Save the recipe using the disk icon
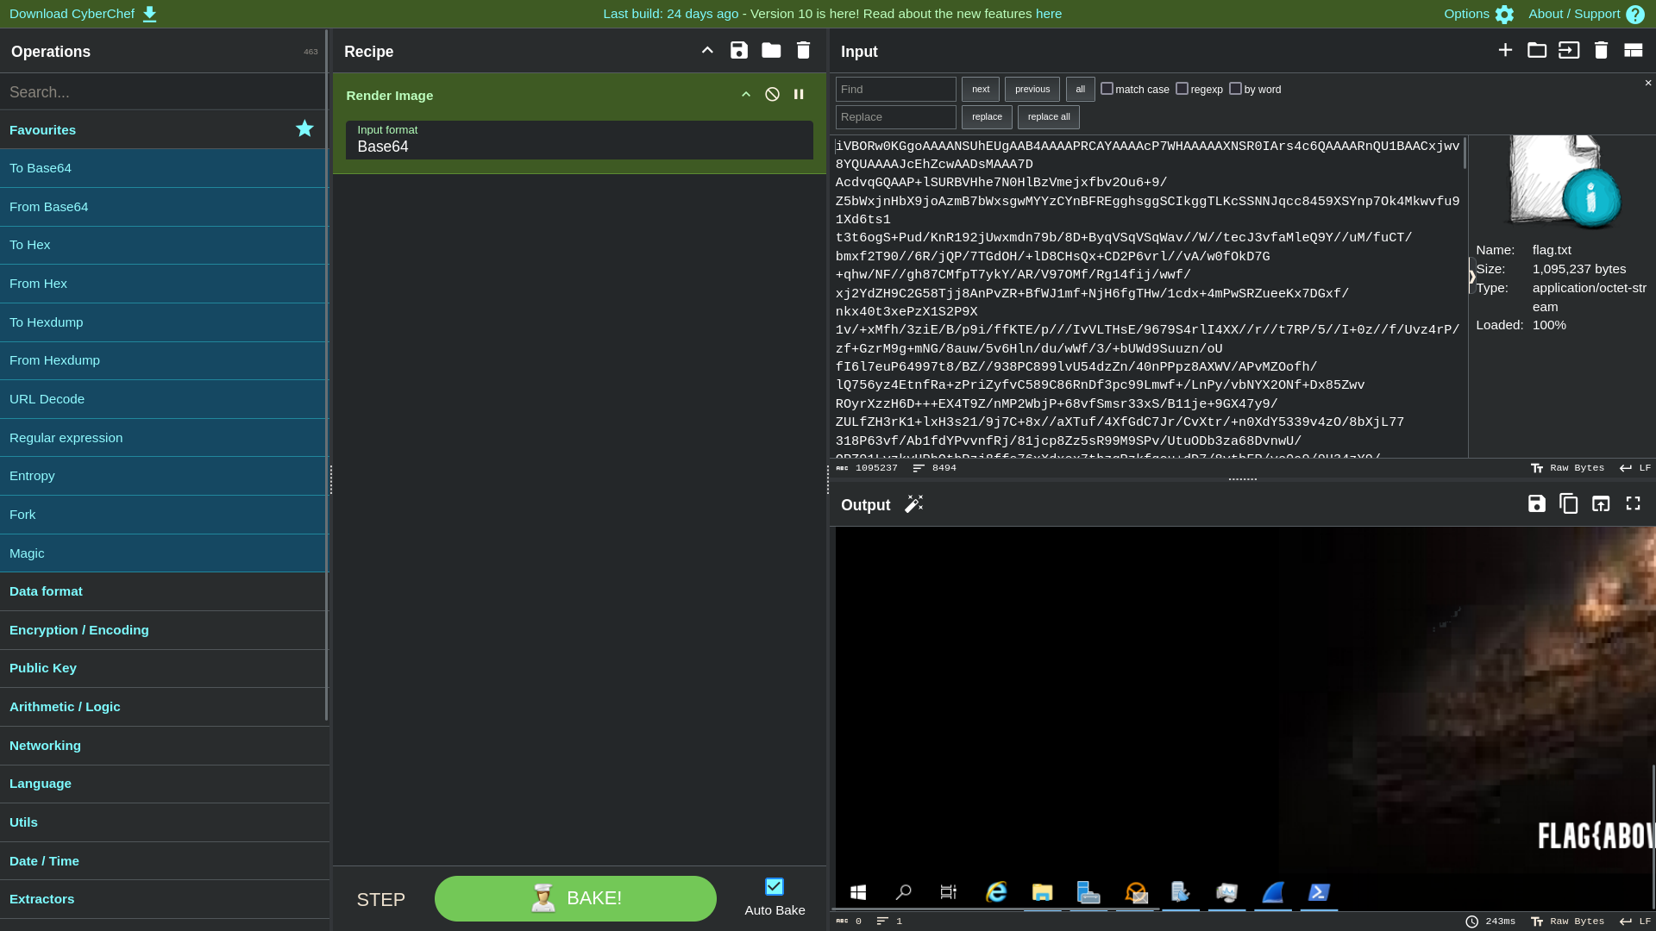1656x931 pixels. (739, 51)
